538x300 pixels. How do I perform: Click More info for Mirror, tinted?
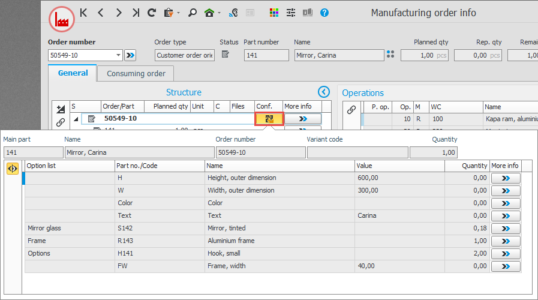[505, 228]
